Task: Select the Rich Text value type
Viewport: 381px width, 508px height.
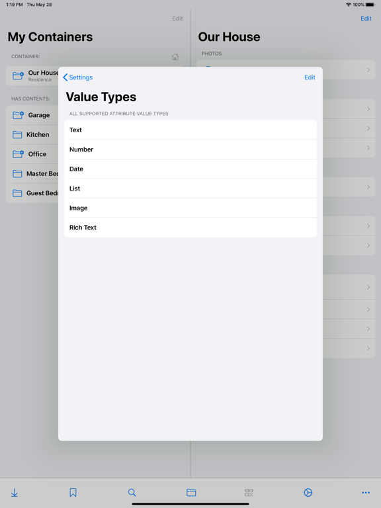Action: 190,228
